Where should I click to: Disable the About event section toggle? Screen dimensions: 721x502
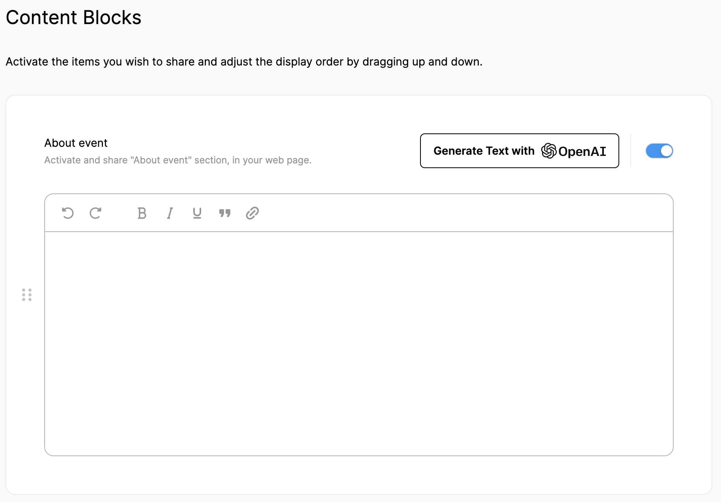coord(659,151)
